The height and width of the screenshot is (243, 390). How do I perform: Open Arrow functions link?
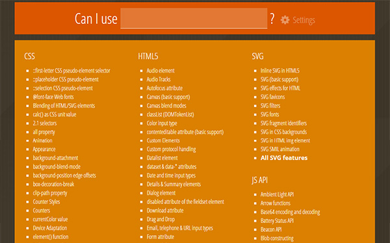tap(276, 203)
